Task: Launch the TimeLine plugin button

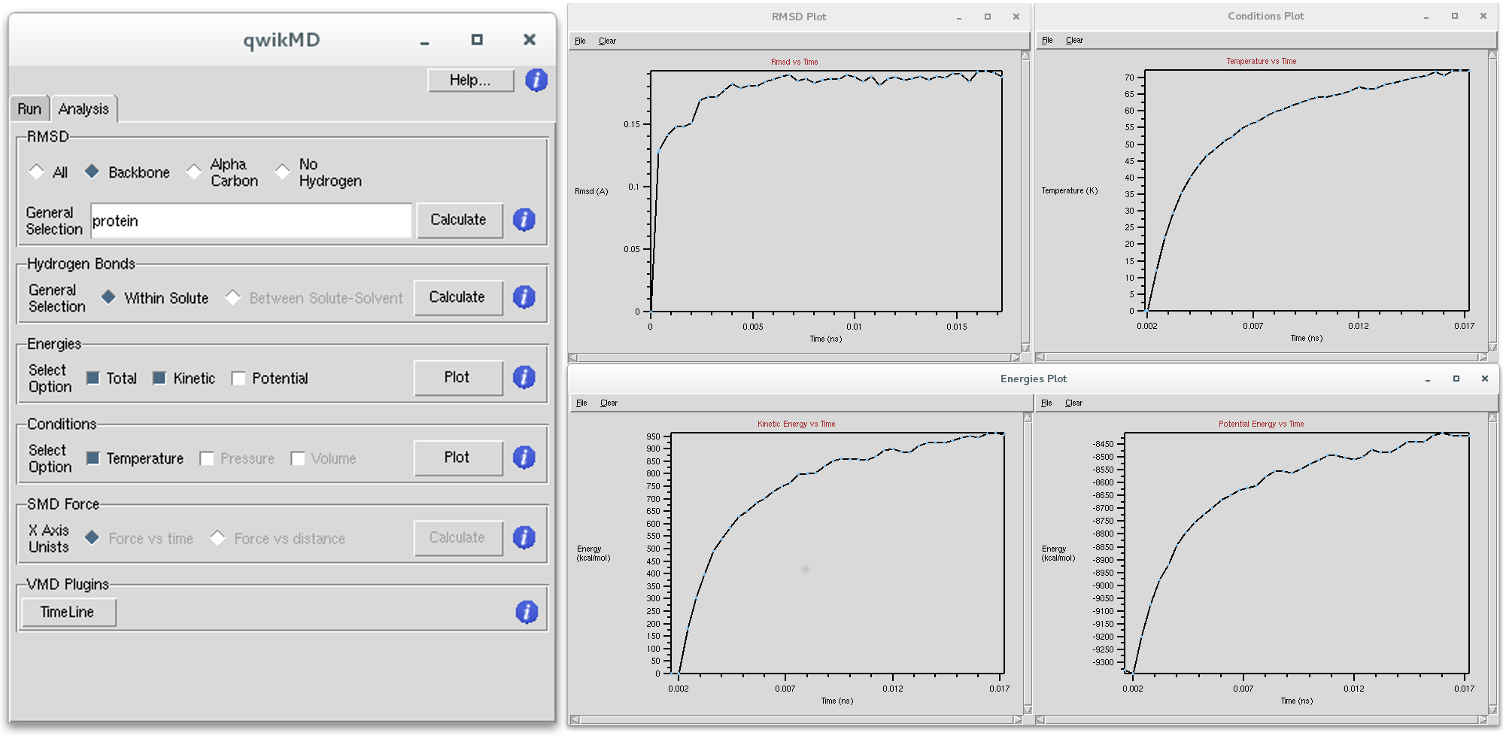Action: coord(68,612)
